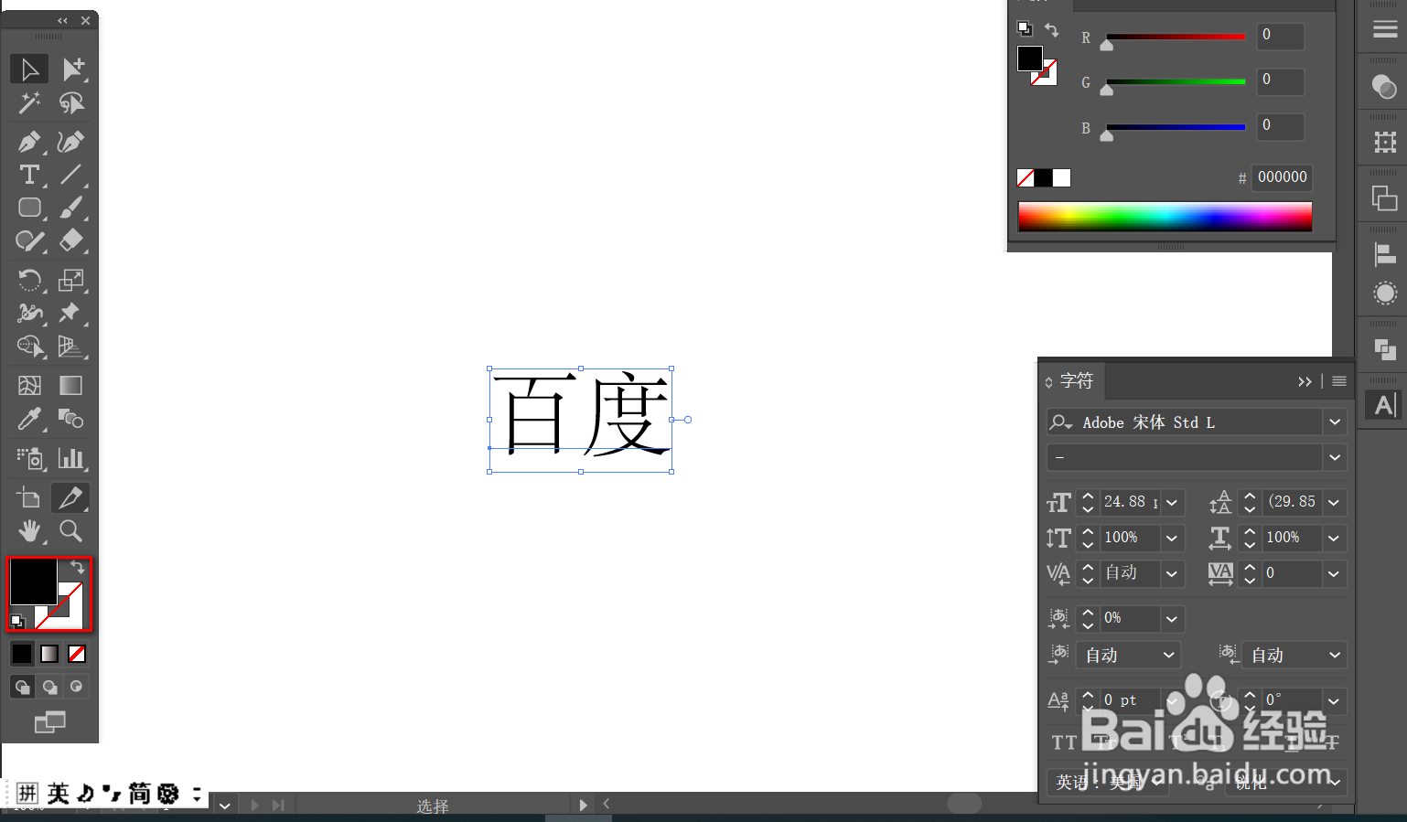Viewport: 1407px width, 822px height.
Task: Open the Character panel dock icon
Action: 1384,404
